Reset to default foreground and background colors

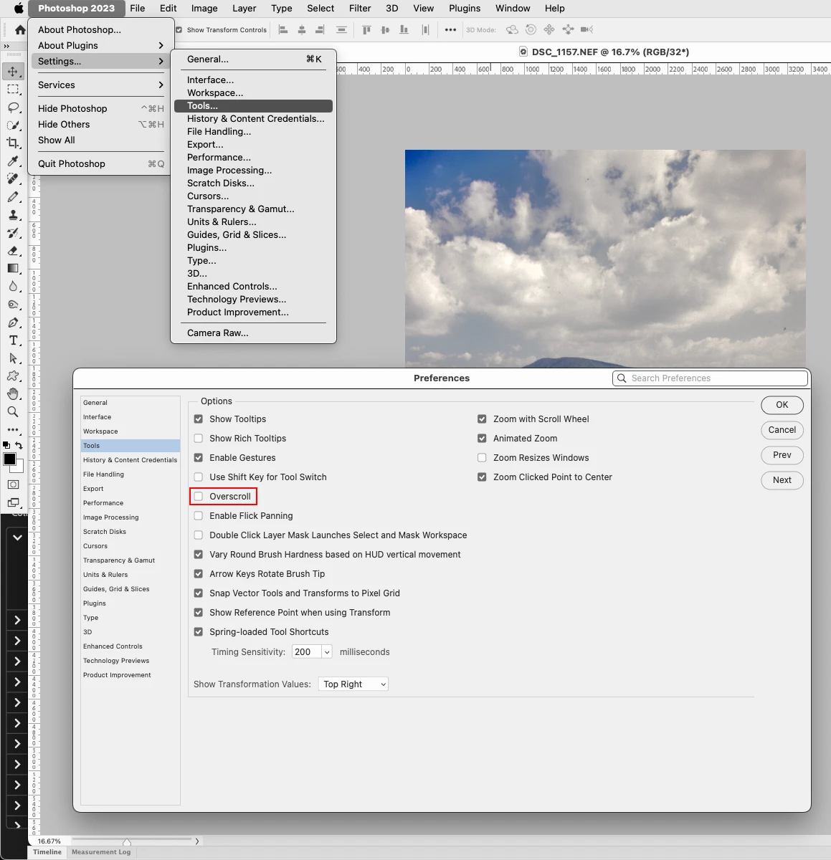click(6, 445)
